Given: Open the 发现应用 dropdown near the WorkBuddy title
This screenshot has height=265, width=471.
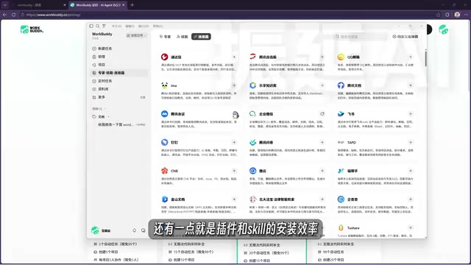Looking at the screenshot, I should [136, 35].
